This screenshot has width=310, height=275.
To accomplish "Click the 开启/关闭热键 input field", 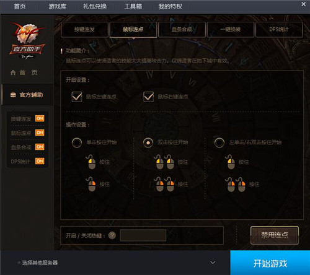I will (x=143, y=235).
